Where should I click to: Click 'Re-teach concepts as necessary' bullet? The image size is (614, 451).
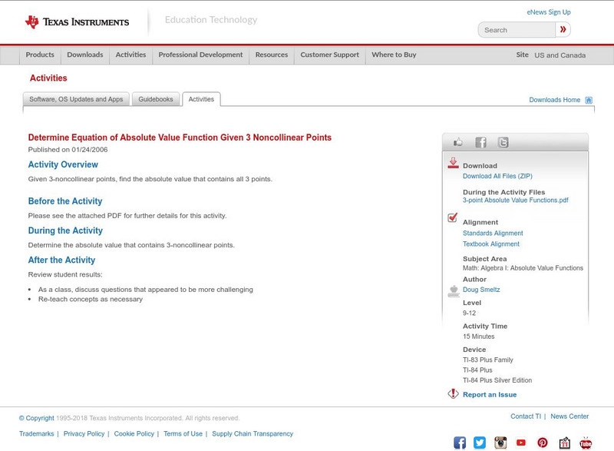[x=91, y=300]
